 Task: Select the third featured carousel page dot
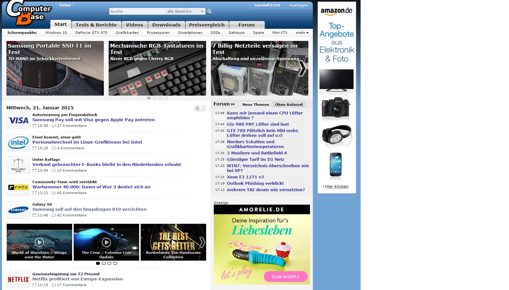pos(160,98)
